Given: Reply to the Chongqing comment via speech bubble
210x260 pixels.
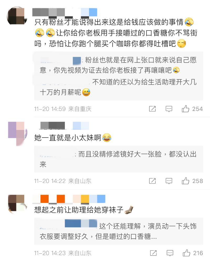Looking at the screenshot, I should coord(169,109).
